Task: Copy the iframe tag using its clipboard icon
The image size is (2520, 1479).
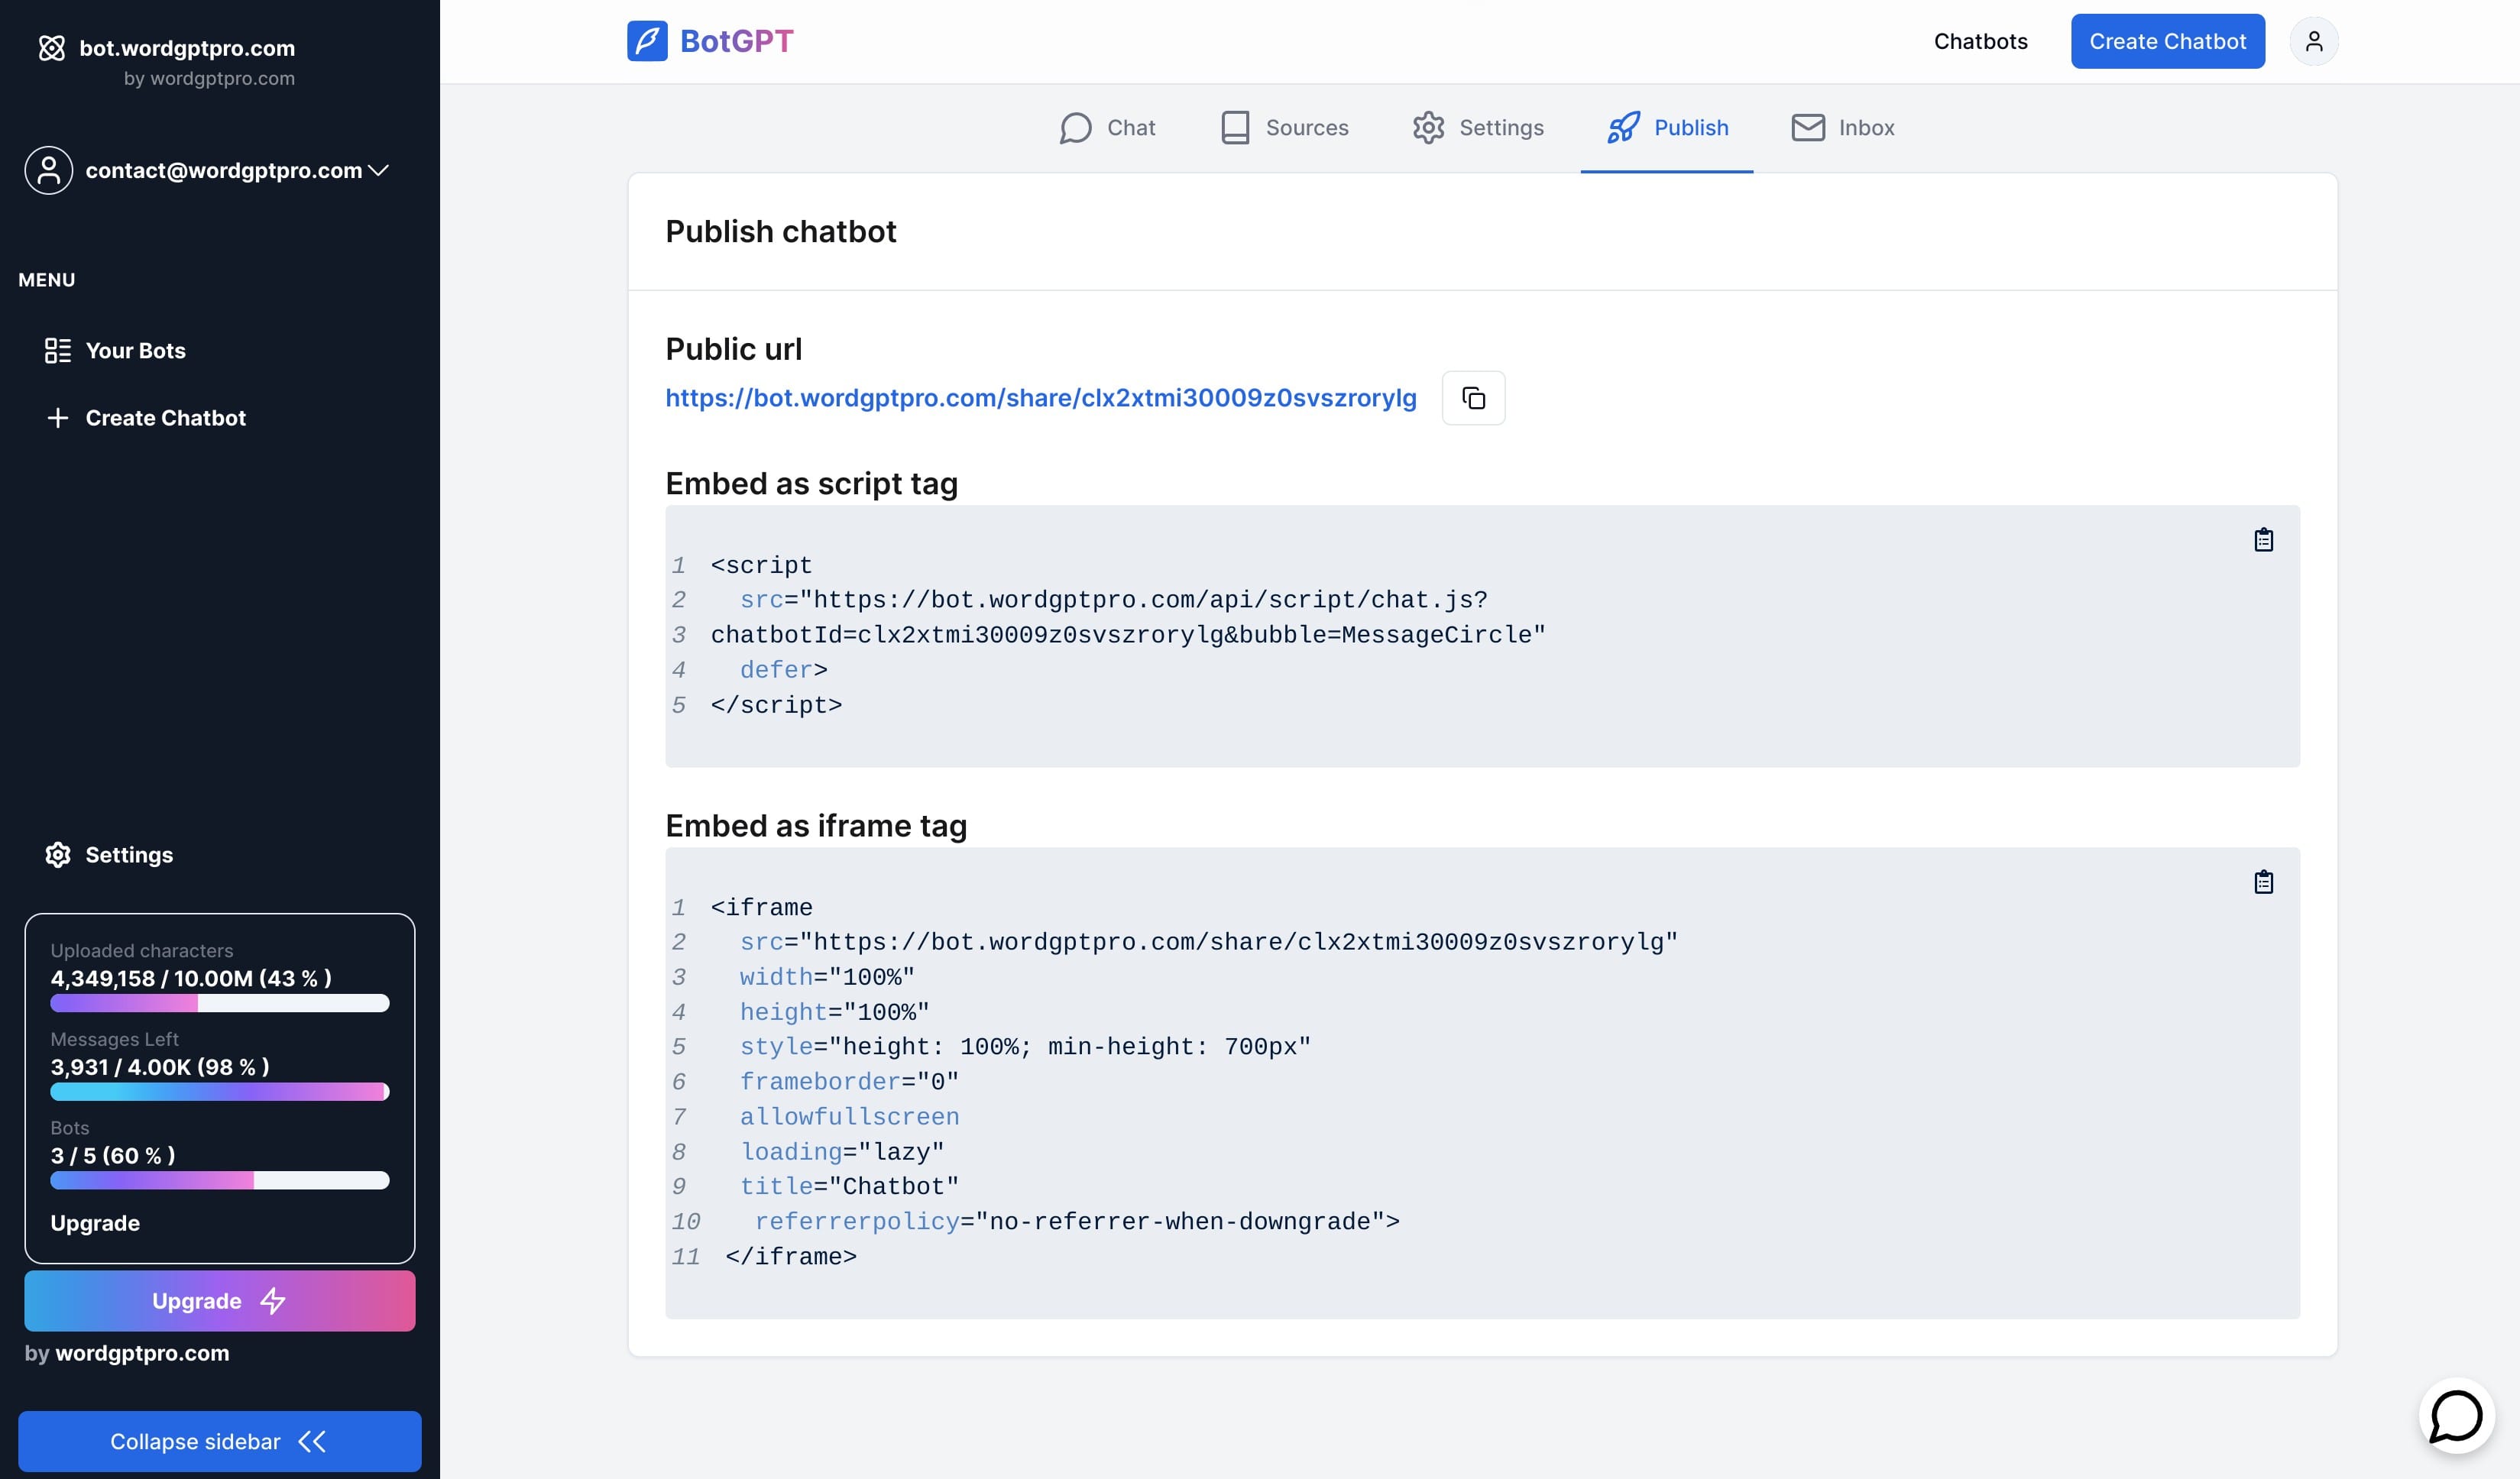Action: [x=2263, y=882]
